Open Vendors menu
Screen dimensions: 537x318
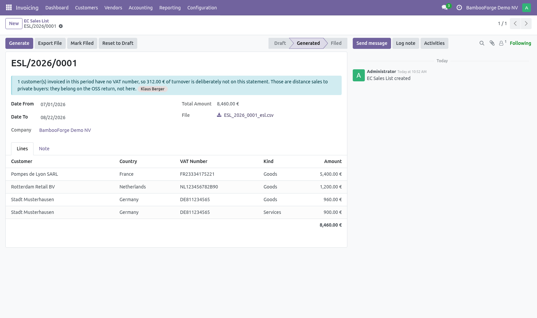click(113, 8)
